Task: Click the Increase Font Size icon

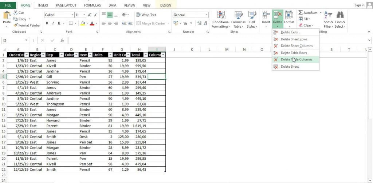Action: coord(90,15)
